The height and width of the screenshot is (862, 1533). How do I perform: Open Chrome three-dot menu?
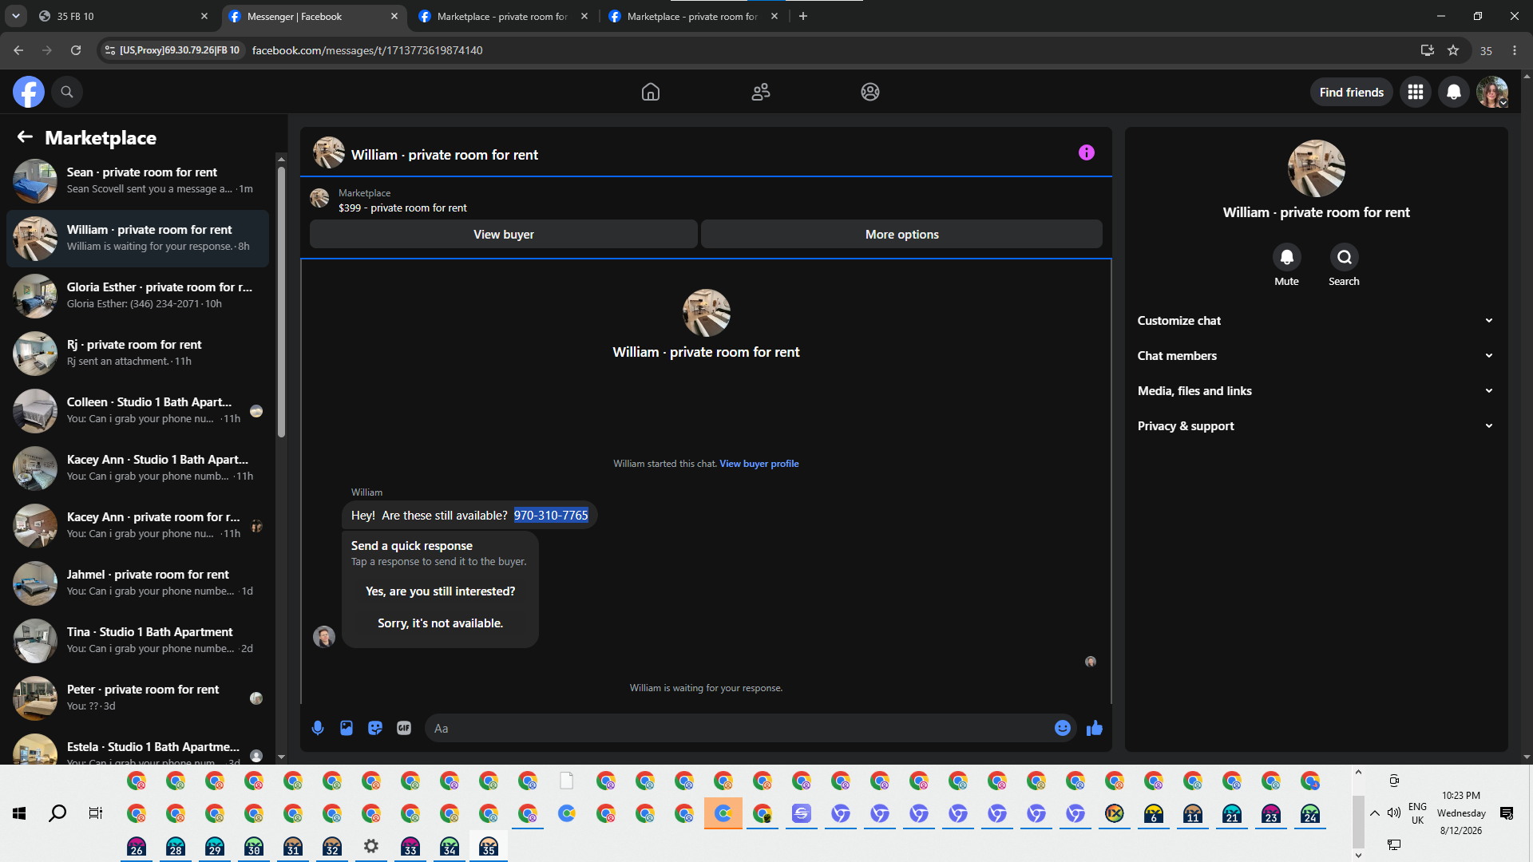(x=1515, y=50)
